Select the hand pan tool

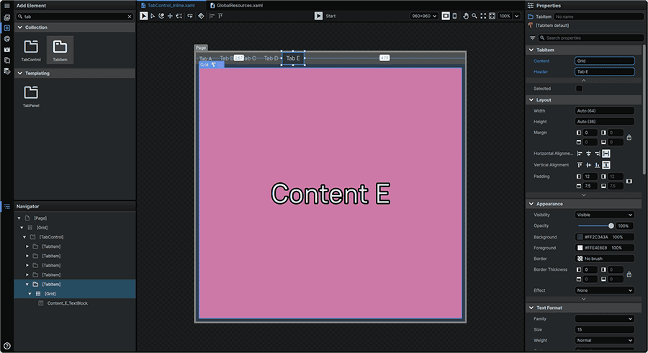[466, 16]
